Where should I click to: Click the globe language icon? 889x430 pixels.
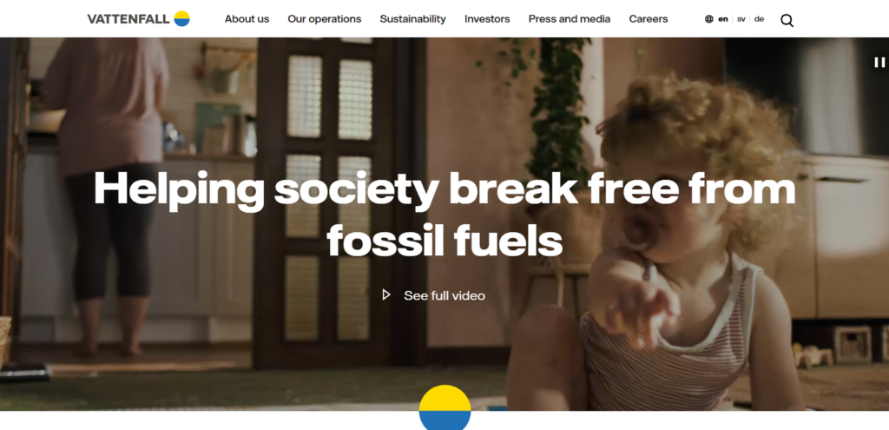(708, 19)
